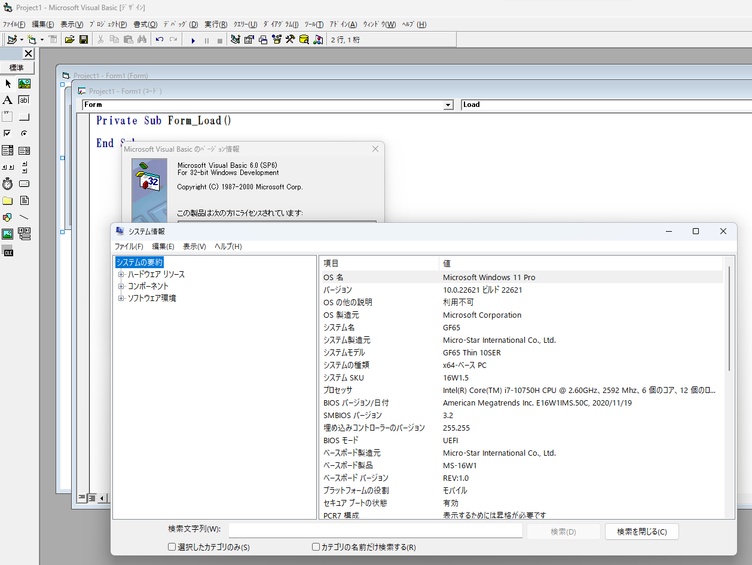Select the Timer control tool
This screenshot has height=565, width=752.
[8, 183]
